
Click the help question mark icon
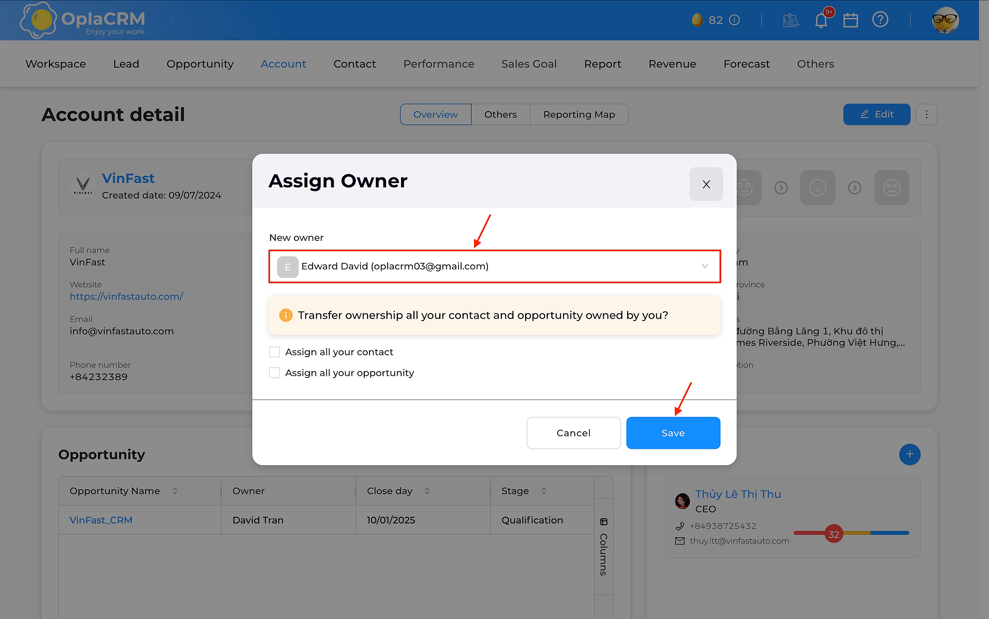880,20
